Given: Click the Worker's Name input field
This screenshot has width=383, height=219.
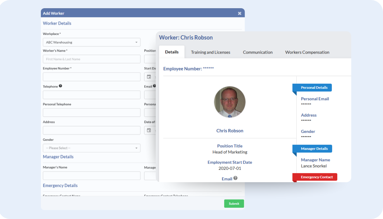Looking at the screenshot, I should point(91,59).
